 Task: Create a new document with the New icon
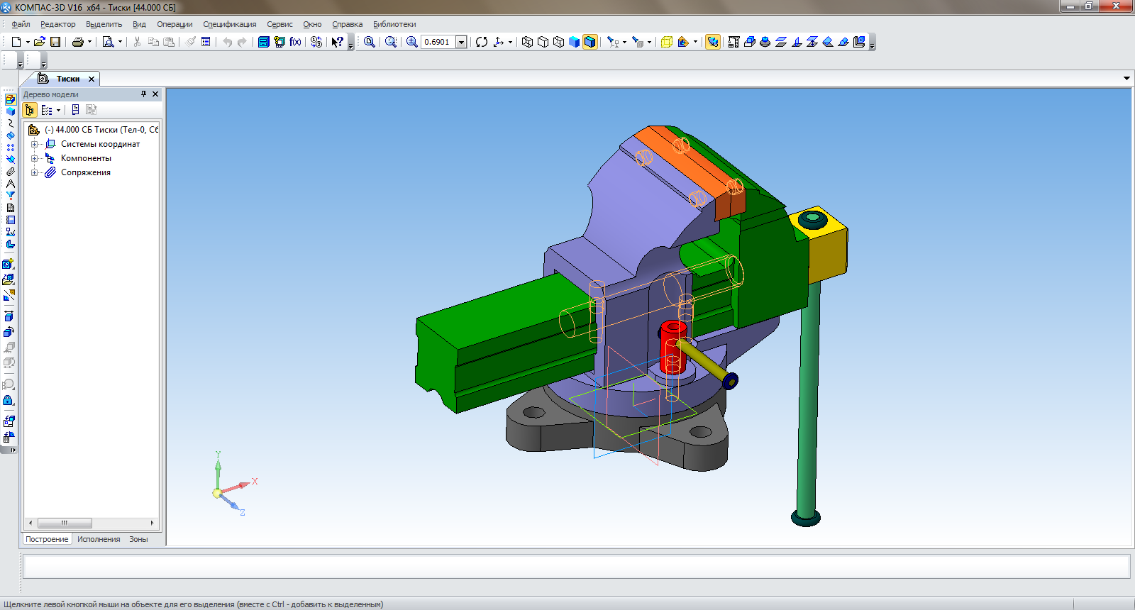click(16, 42)
